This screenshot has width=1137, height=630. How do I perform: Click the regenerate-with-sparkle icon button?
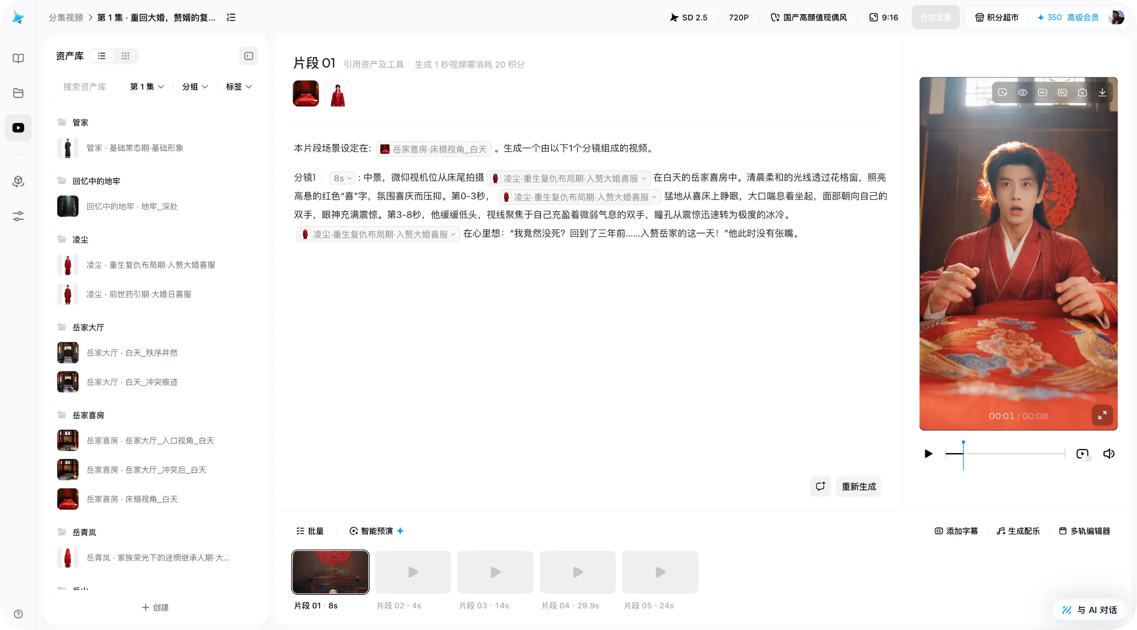(820, 486)
